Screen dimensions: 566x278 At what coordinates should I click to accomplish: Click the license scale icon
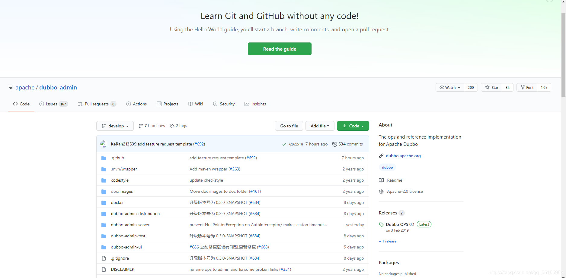(381, 191)
